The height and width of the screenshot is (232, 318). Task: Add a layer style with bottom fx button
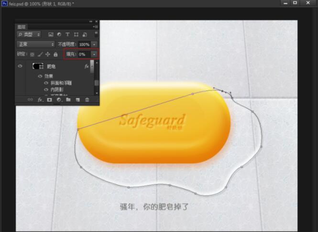40,100
